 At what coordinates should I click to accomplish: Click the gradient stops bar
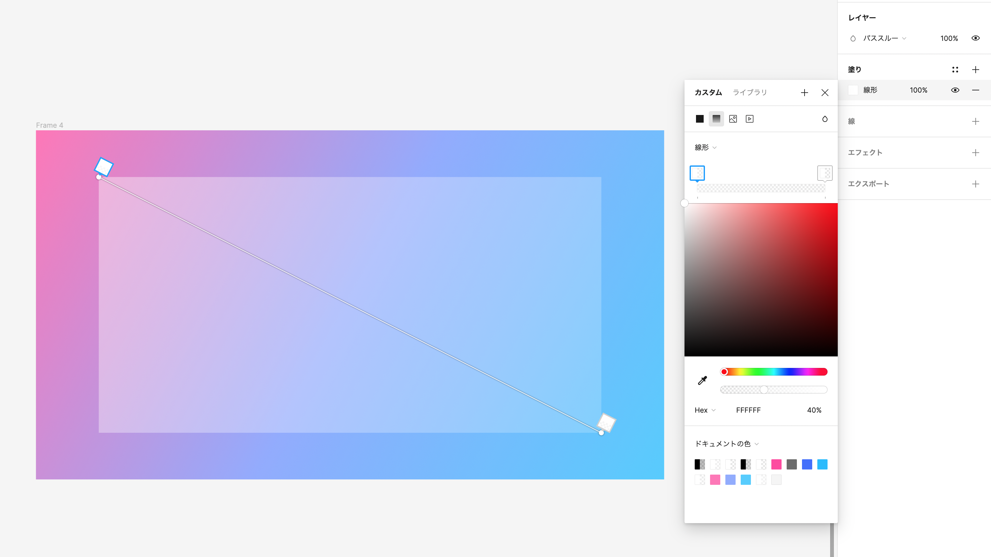click(x=760, y=188)
